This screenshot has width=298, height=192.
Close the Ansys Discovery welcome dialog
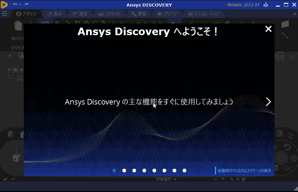click(268, 29)
